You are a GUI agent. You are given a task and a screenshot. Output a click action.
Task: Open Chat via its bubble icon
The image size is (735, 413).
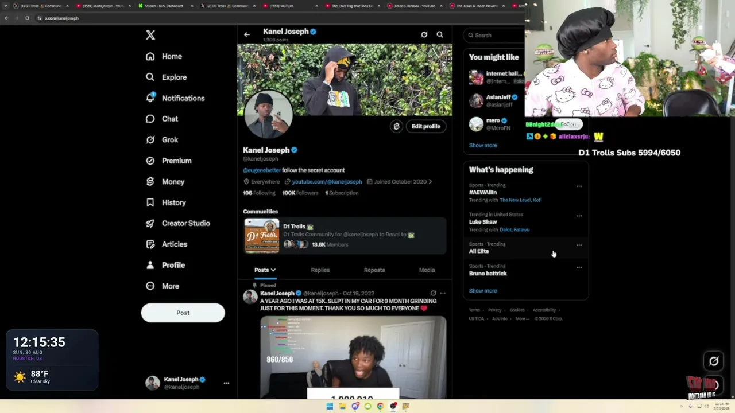click(x=150, y=119)
